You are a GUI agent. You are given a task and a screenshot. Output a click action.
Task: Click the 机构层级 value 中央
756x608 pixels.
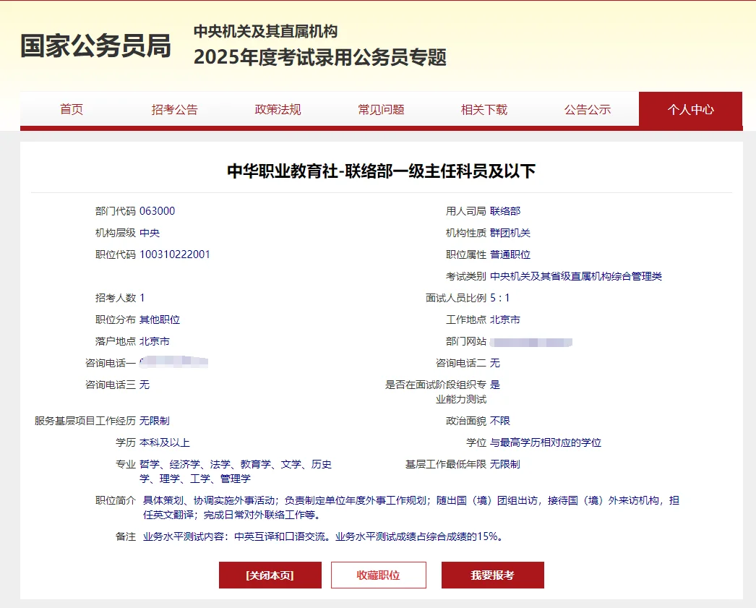point(150,233)
